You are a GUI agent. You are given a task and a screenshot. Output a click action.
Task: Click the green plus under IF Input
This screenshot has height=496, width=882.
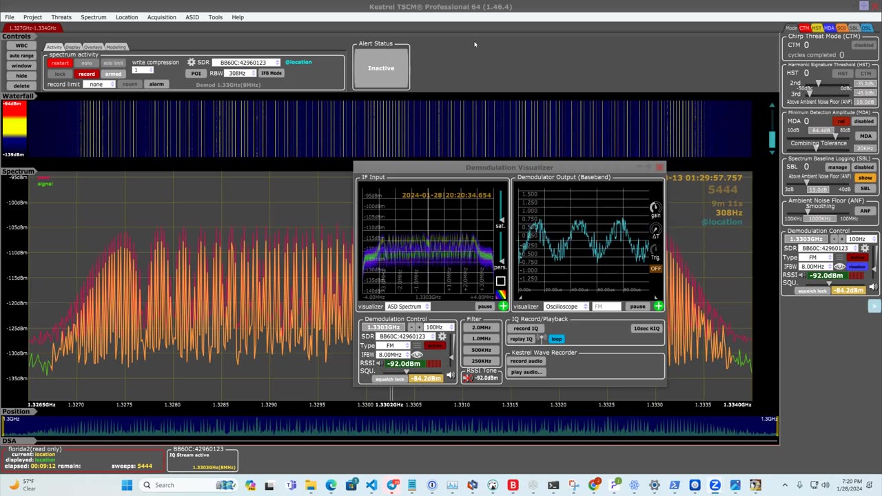pos(503,306)
